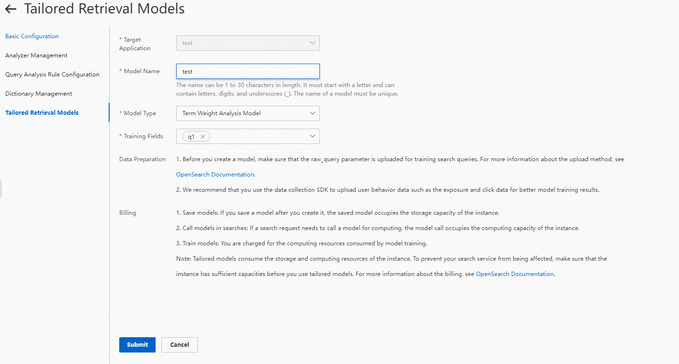Select Tailored Retrieval Models in the sidebar
Screen dimensions: 679x364
point(42,113)
